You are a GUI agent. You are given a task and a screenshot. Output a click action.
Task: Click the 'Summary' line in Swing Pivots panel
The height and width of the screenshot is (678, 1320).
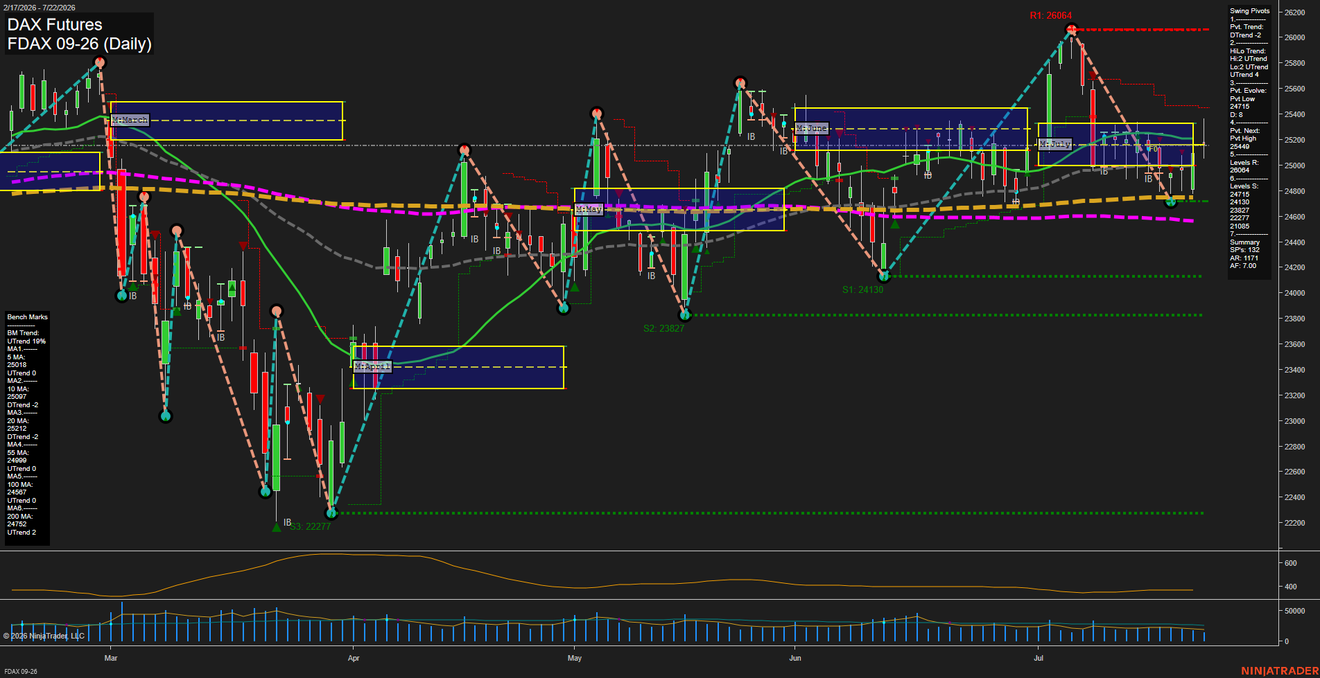click(x=1244, y=242)
